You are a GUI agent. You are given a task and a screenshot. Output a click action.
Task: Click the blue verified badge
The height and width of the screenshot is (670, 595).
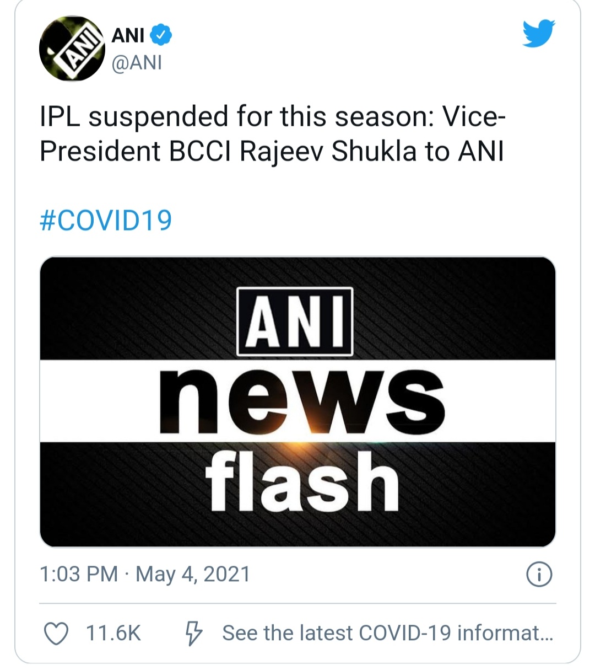(x=161, y=35)
